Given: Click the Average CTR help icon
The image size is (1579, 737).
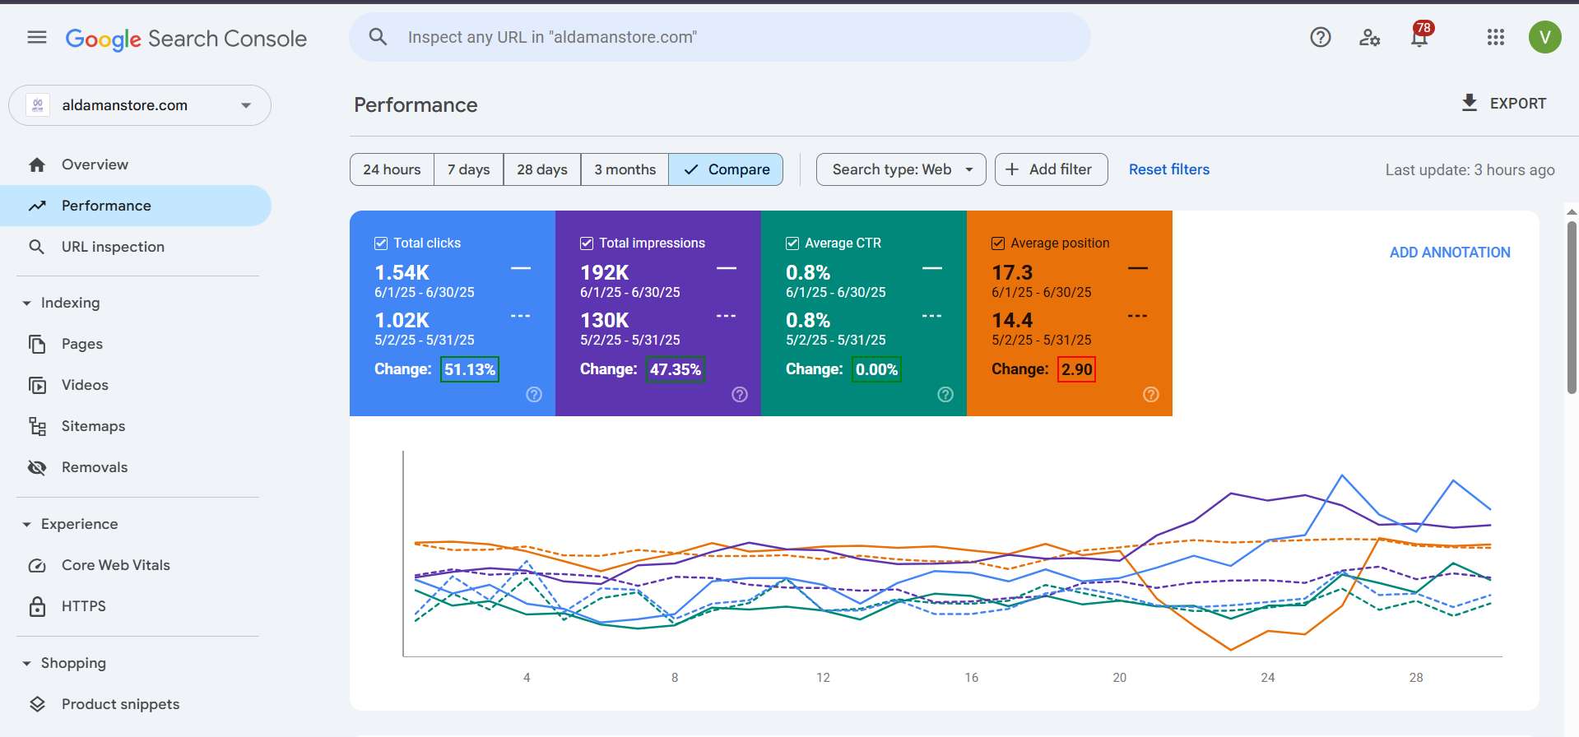Looking at the screenshot, I should pos(945,395).
